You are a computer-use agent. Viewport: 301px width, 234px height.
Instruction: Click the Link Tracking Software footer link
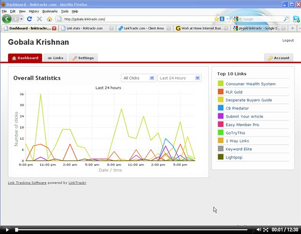point(27,183)
